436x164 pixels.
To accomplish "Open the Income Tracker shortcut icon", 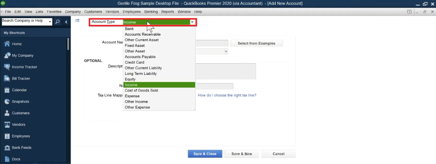I will [7, 67].
